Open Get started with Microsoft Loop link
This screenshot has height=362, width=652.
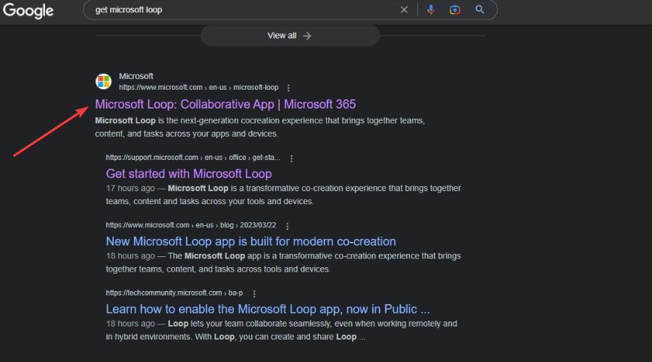coord(188,174)
